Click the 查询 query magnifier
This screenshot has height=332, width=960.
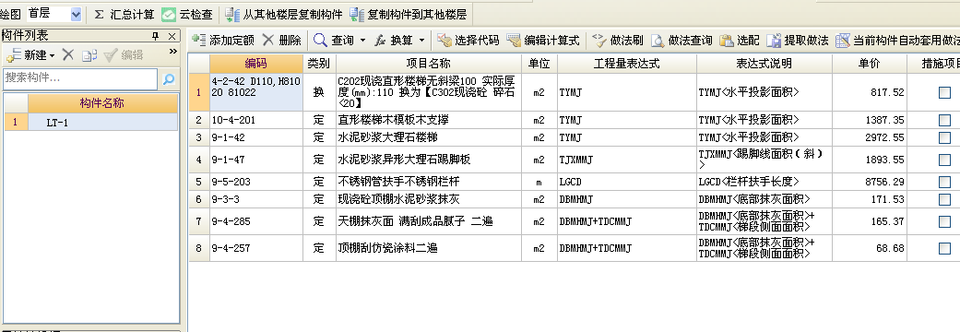pos(320,41)
